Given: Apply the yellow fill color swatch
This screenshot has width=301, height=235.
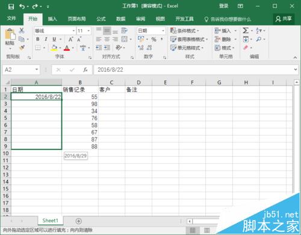Looking at the screenshot, I should point(54,48).
